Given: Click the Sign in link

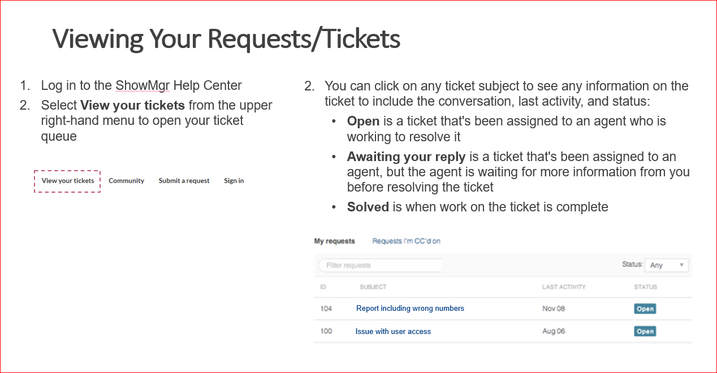Looking at the screenshot, I should pos(234,181).
